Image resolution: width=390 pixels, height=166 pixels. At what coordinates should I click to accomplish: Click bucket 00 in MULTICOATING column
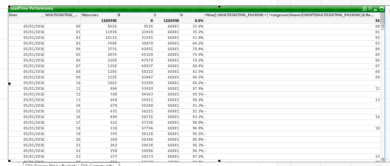point(78,26)
